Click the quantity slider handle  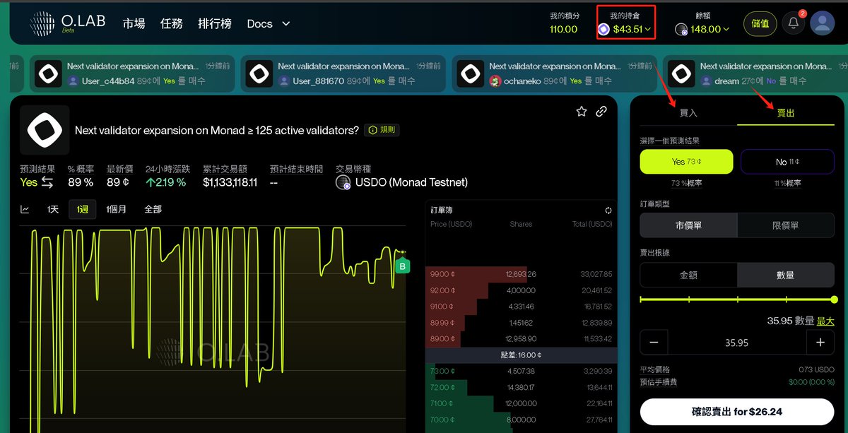(x=834, y=299)
